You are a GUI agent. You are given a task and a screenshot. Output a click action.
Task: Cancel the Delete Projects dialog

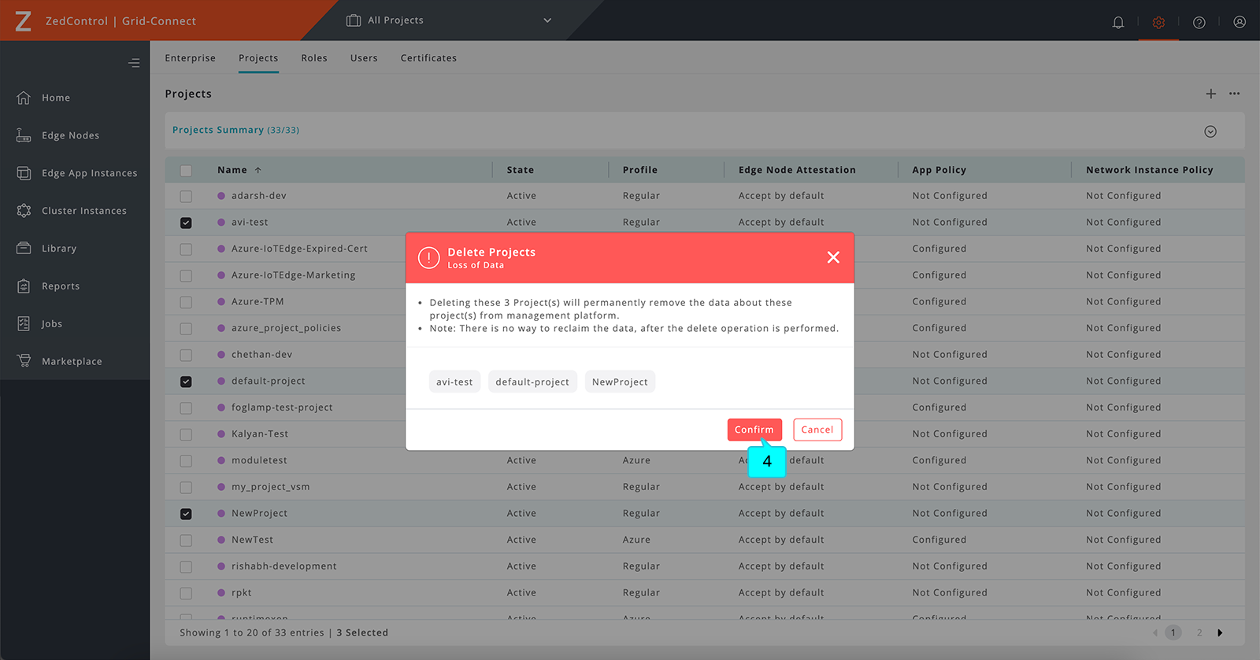pos(817,430)
